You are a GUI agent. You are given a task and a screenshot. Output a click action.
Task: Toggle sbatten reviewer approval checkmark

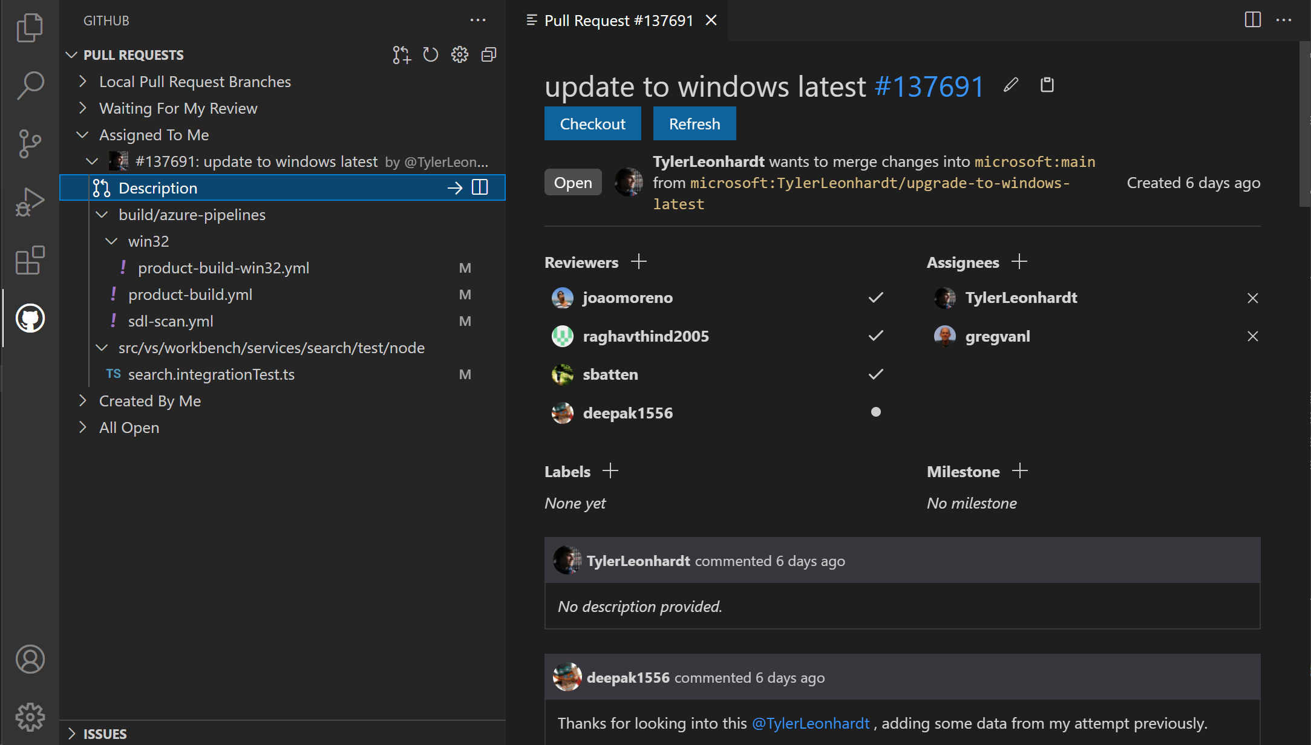click(874, 374)
